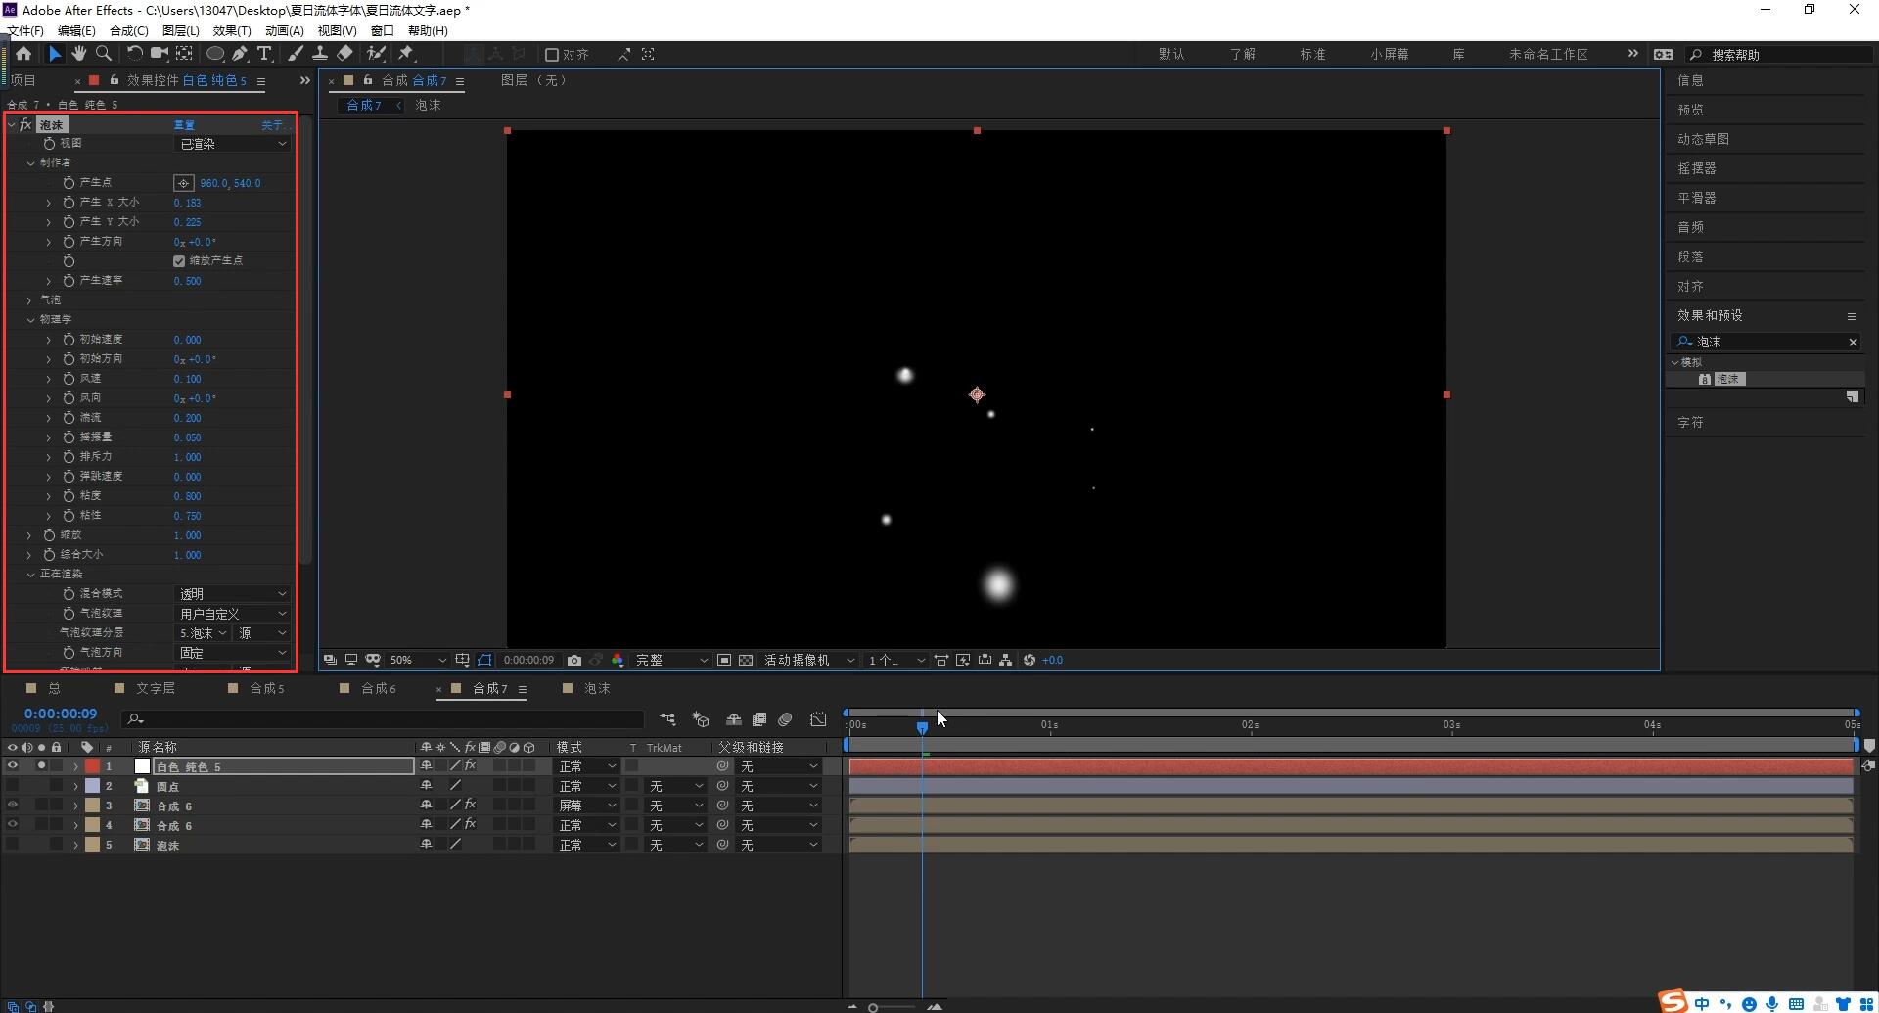The width and height of the screenshot is (1879, 1013).
Task: Open 气泡纹理 dropdown showing 用户自定义
Action: pyautogui.click(x=232, y=614)
